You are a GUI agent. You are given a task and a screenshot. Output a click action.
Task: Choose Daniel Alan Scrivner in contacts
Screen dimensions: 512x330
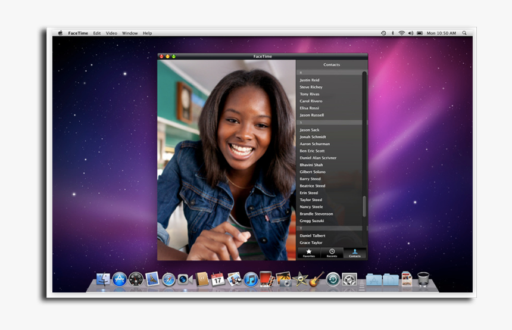(318, 158)
